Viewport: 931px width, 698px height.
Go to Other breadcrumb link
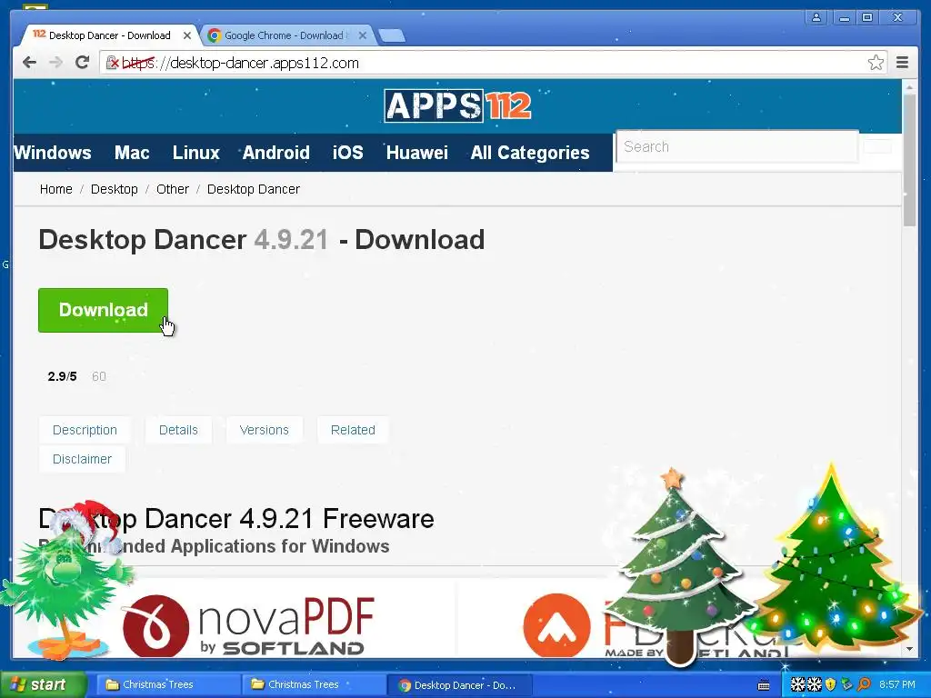coord(172,189)
